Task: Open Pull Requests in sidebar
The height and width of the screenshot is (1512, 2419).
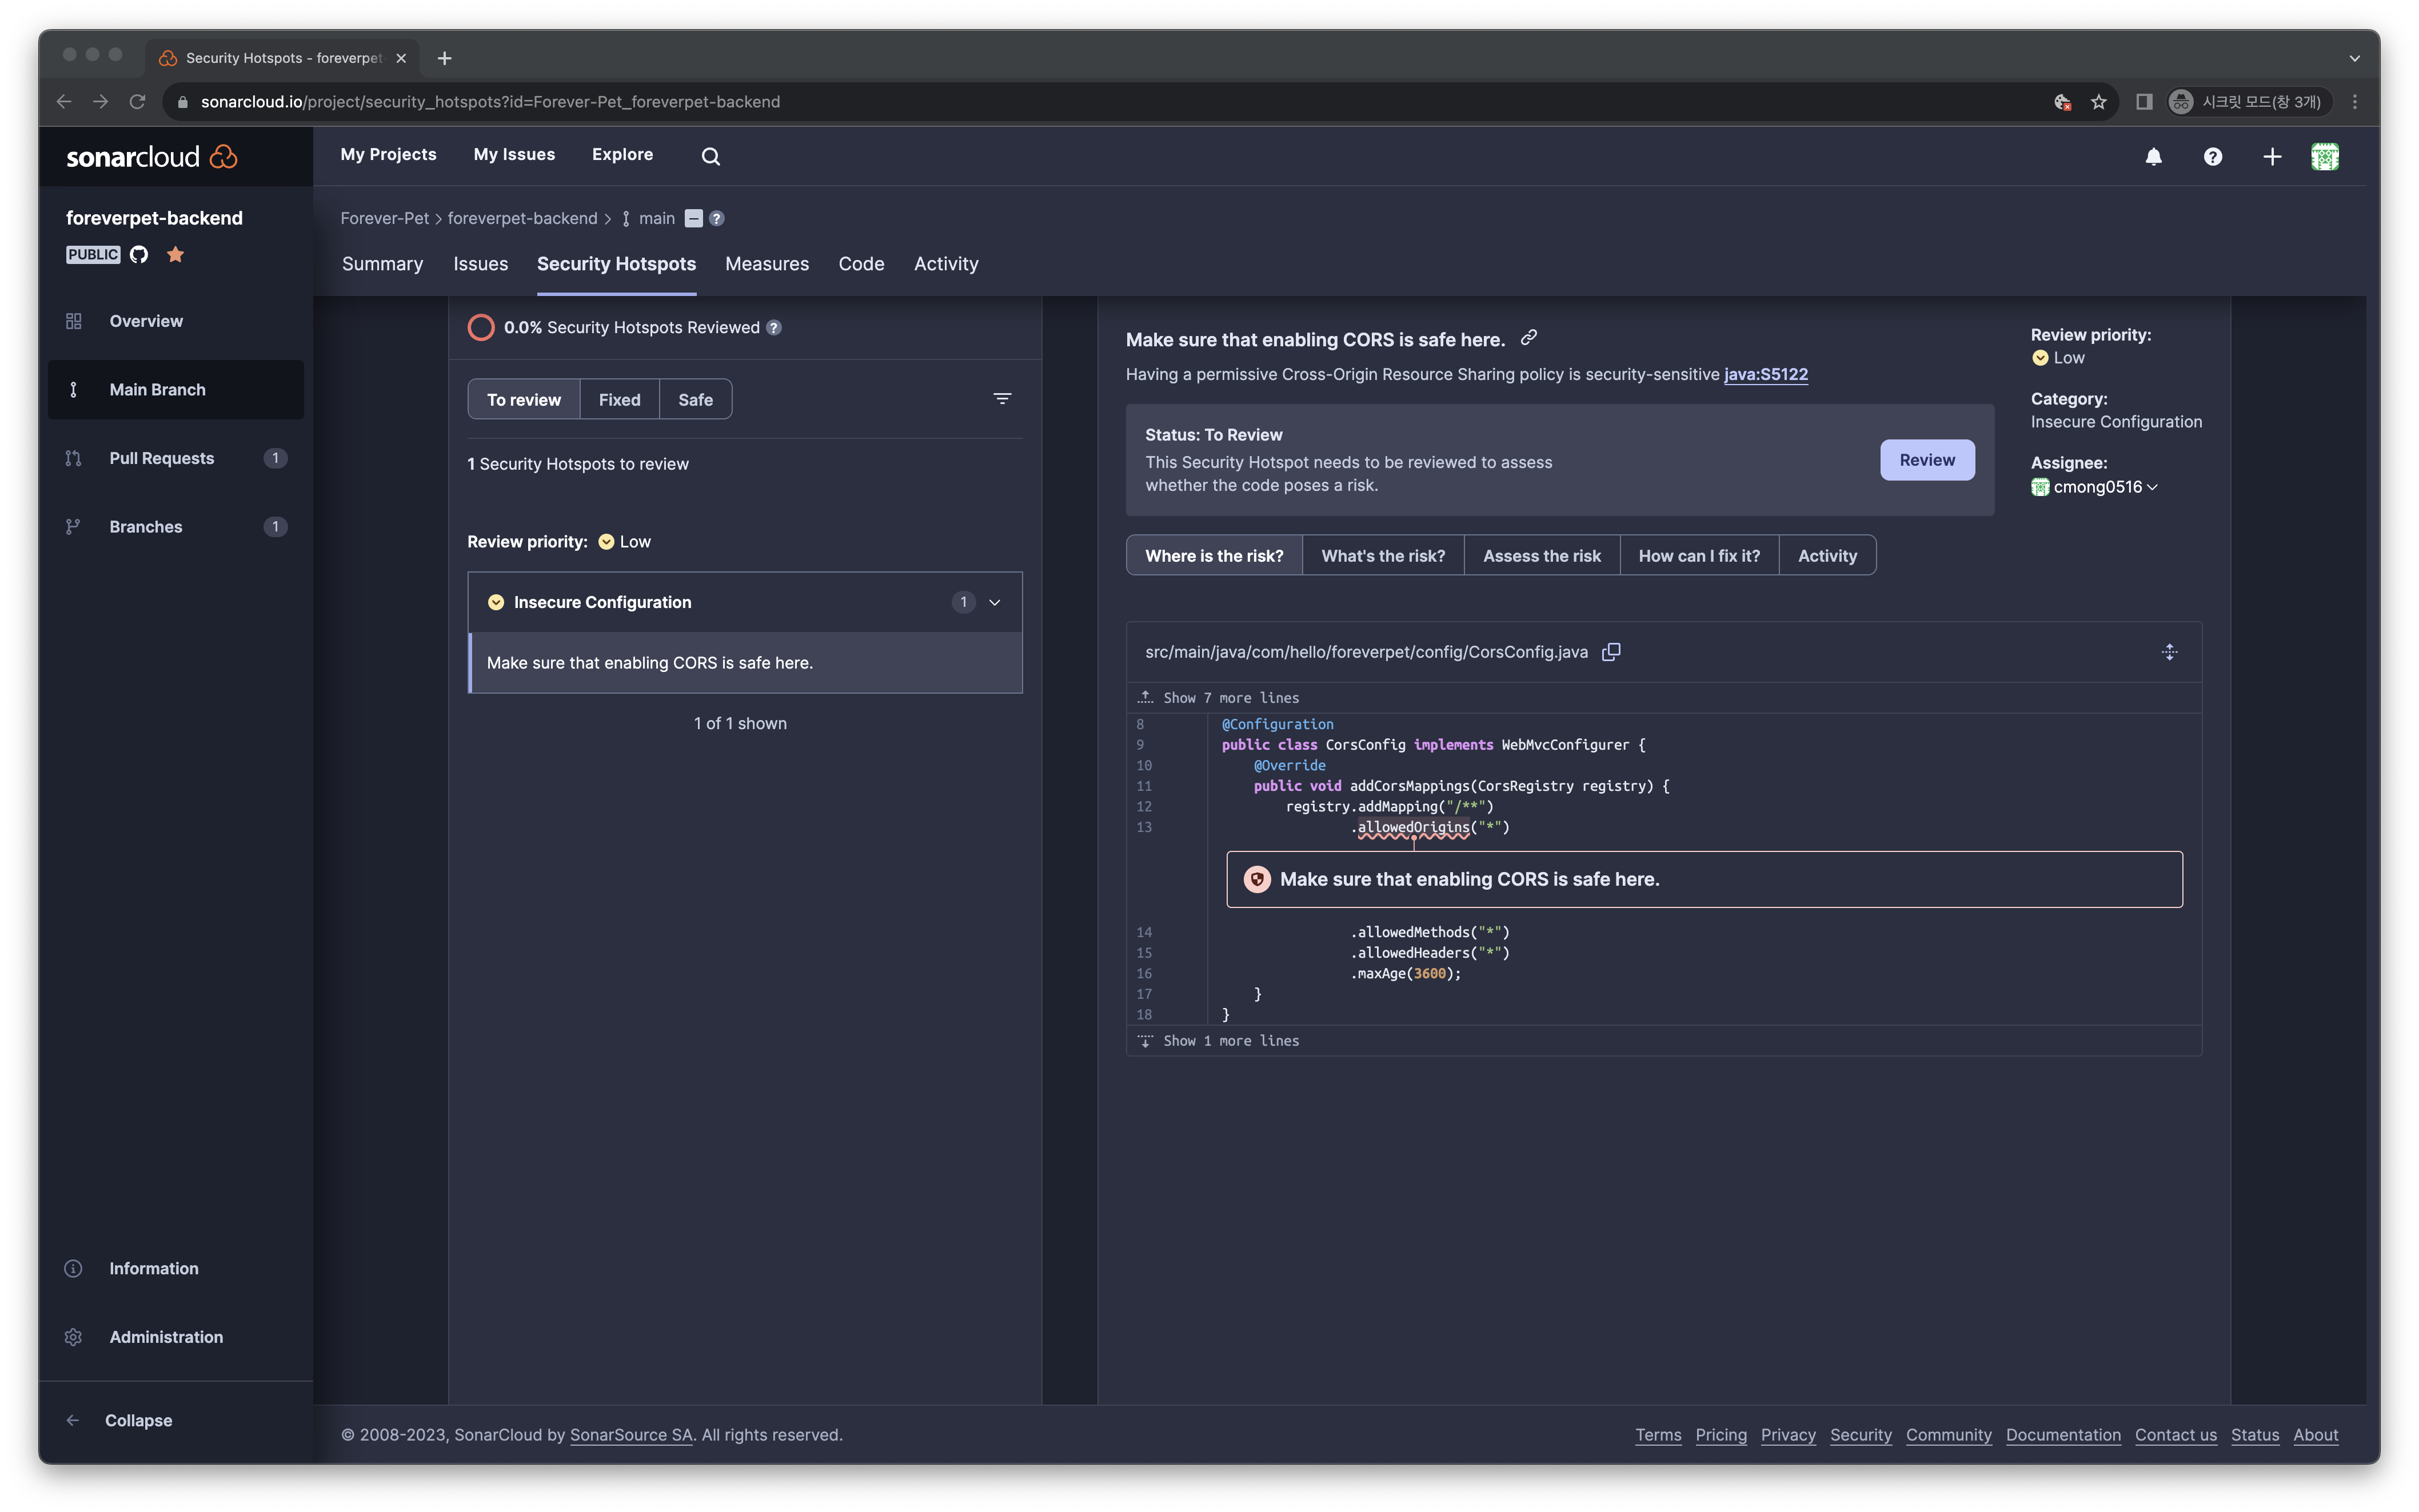Action: point(175,458)
